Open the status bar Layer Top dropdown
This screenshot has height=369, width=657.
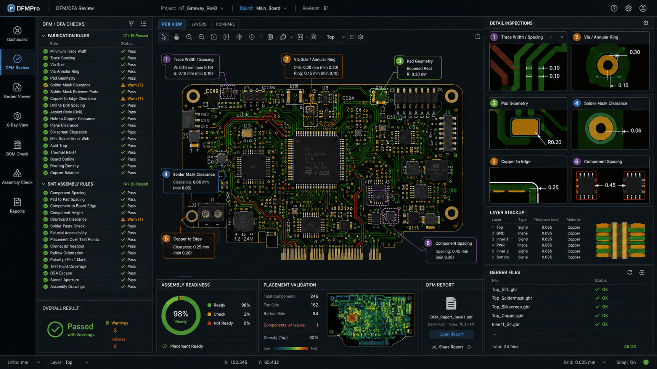69,362
